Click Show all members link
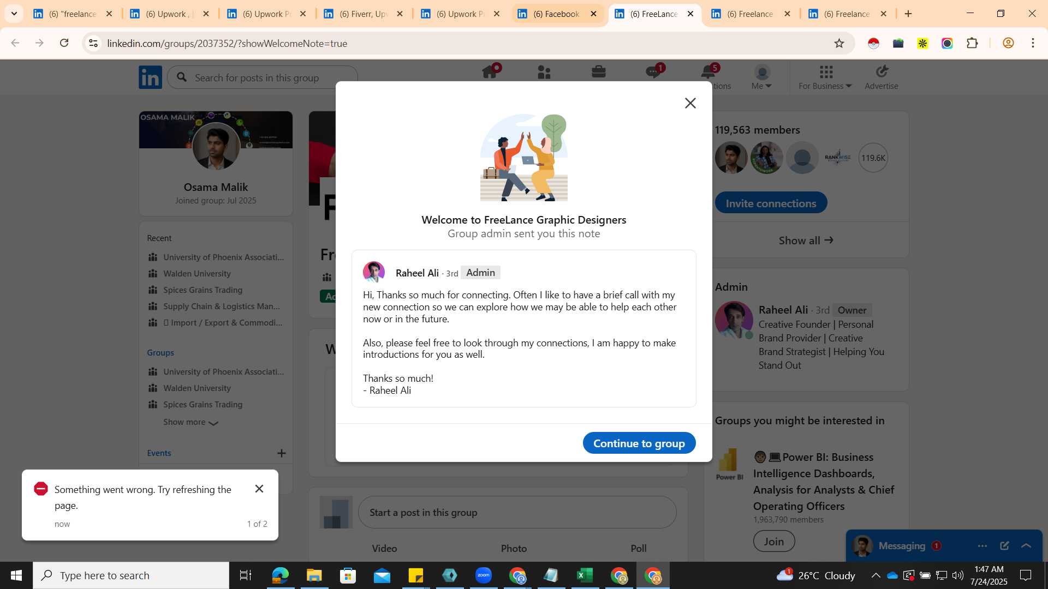The height and width of the screenshot is (589, 1048). (x=806, y=241)
